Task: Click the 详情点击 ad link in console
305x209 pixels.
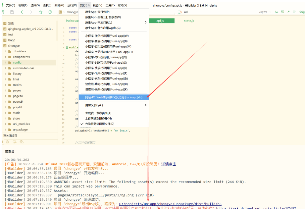Action: pos(169,164)
